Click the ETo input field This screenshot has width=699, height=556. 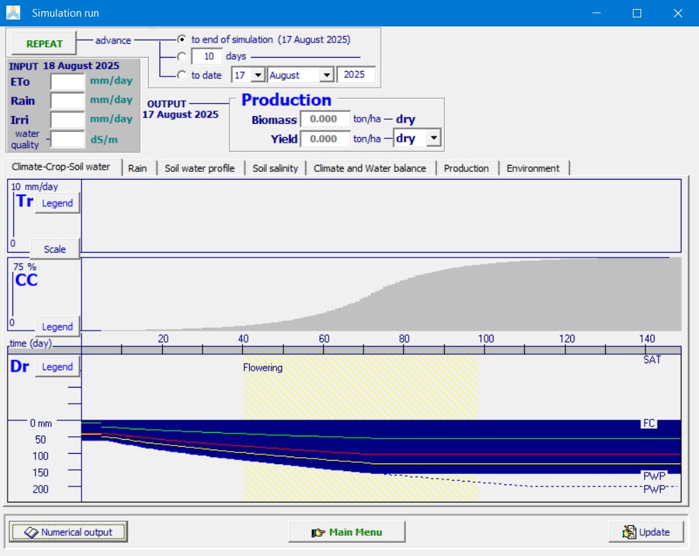pyautogui.click(x=68, y=81)
